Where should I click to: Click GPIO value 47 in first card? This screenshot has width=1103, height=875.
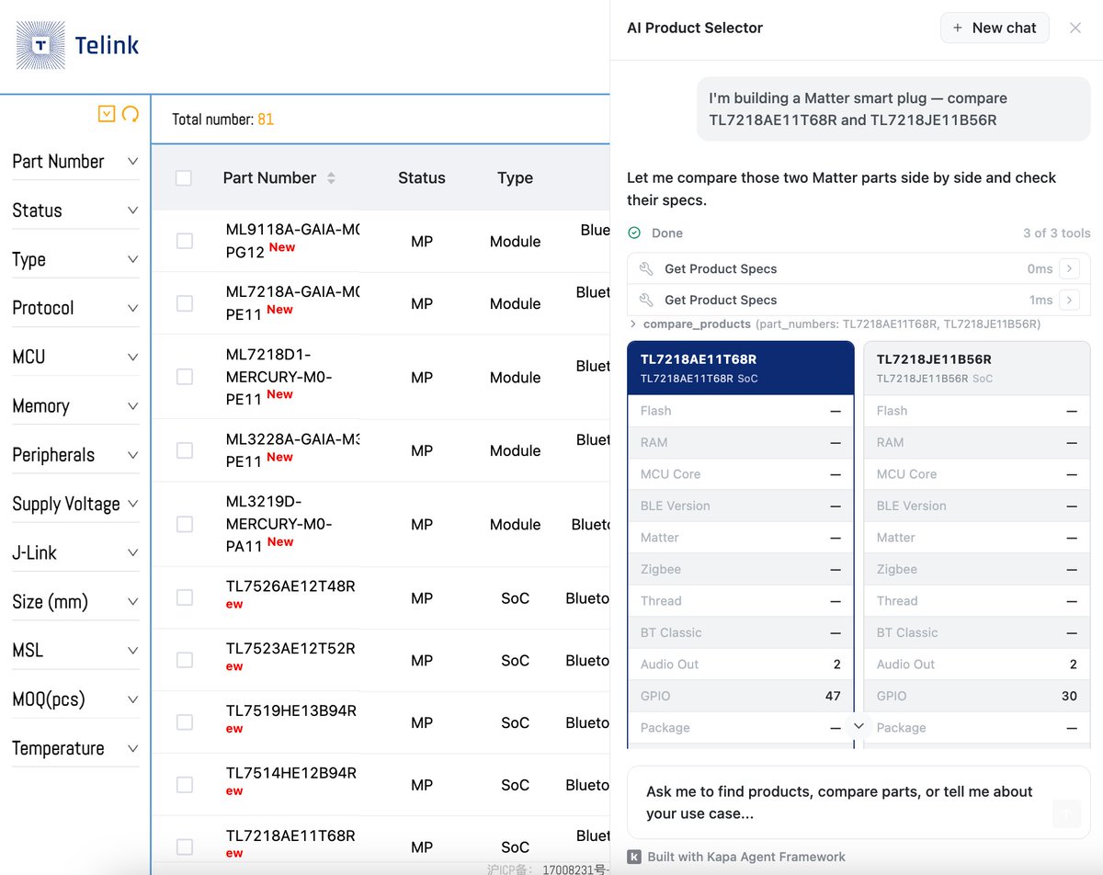coord(833,696)
